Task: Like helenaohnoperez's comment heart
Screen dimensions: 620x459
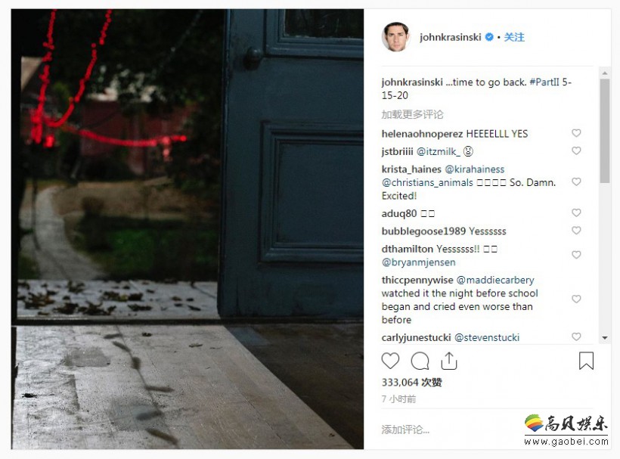Action: pyautogui.click(x=576, y=133)
